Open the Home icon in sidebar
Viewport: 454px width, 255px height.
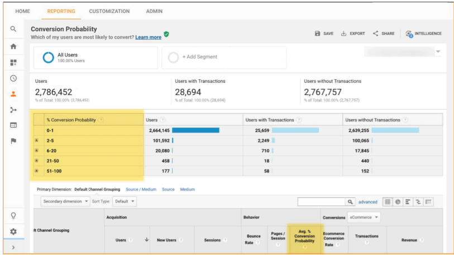13,46
